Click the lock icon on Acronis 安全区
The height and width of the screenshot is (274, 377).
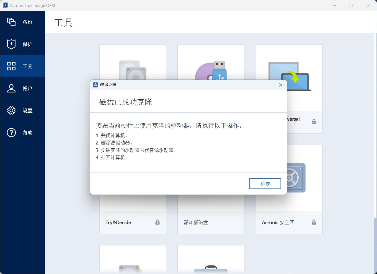[314, 222]
